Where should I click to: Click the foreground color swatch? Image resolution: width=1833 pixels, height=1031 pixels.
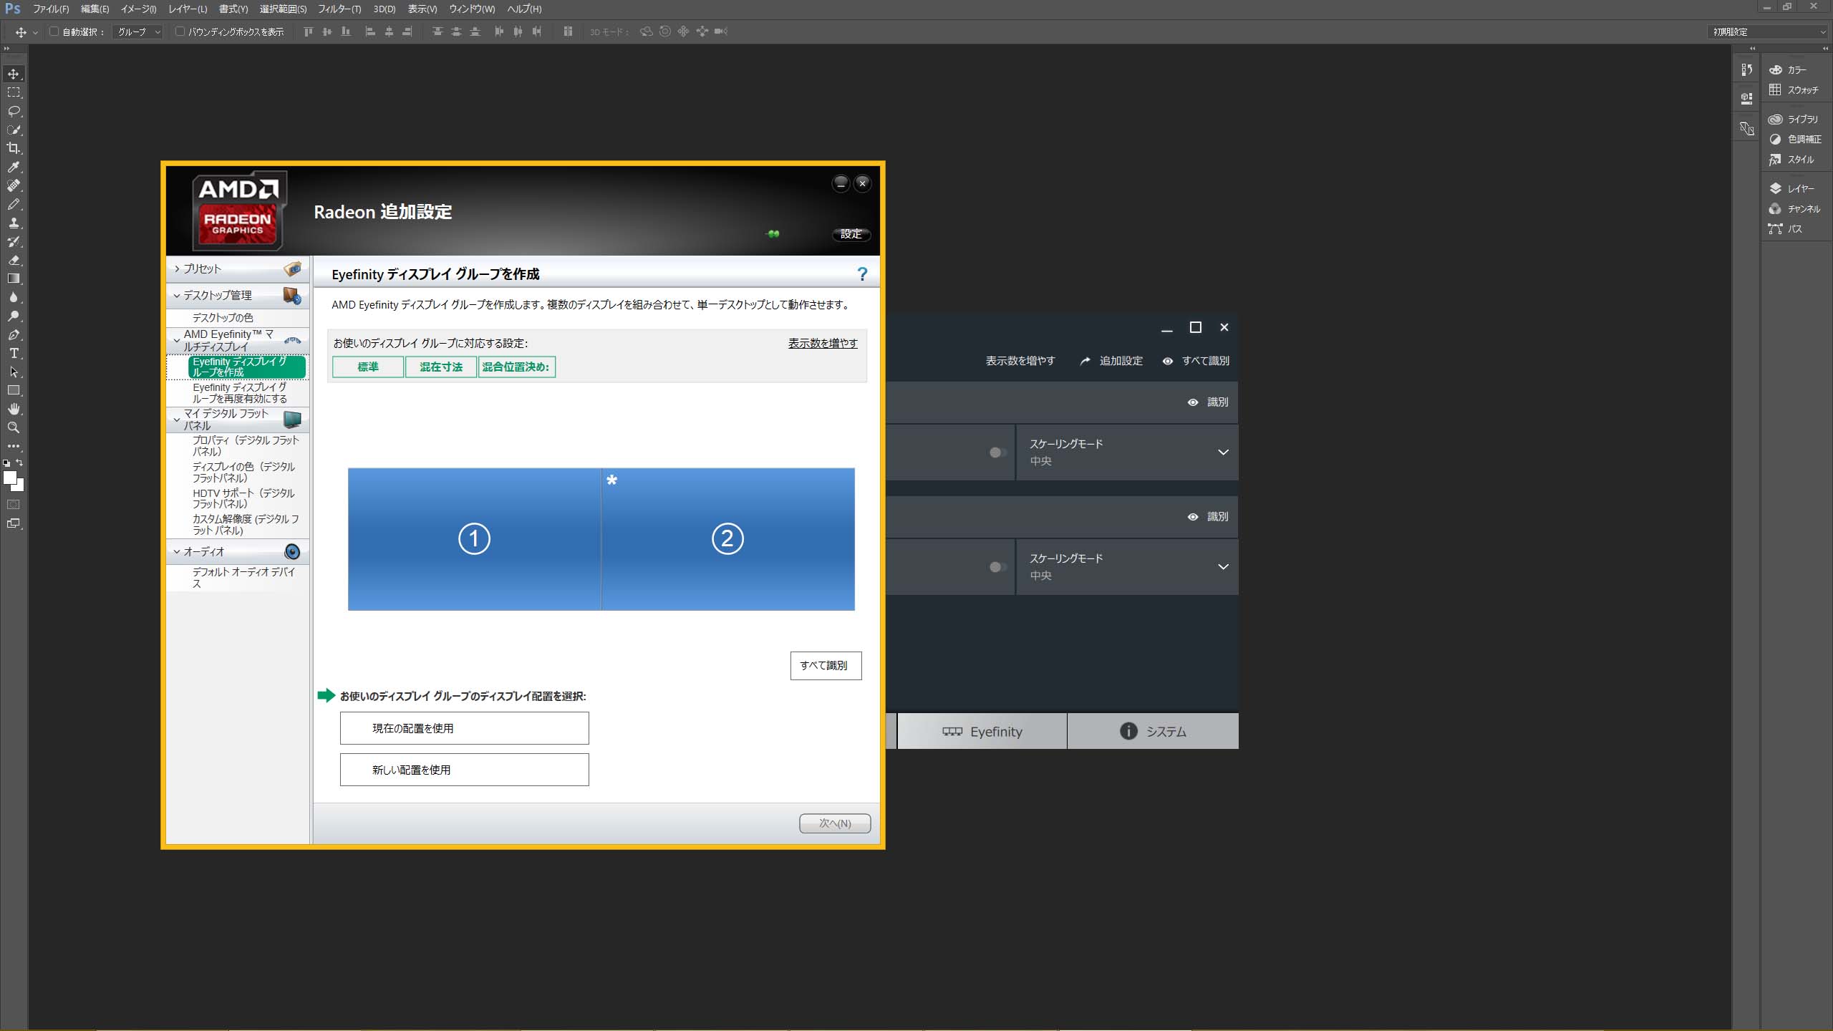click(x=9, y=478)
